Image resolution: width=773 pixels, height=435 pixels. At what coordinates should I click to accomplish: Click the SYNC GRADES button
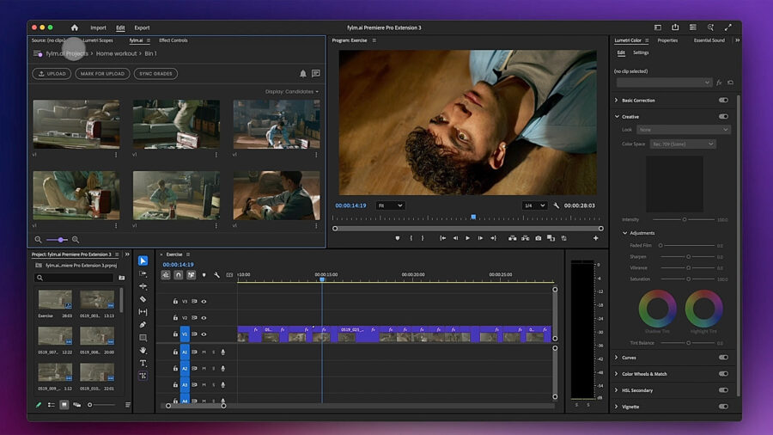155,74
